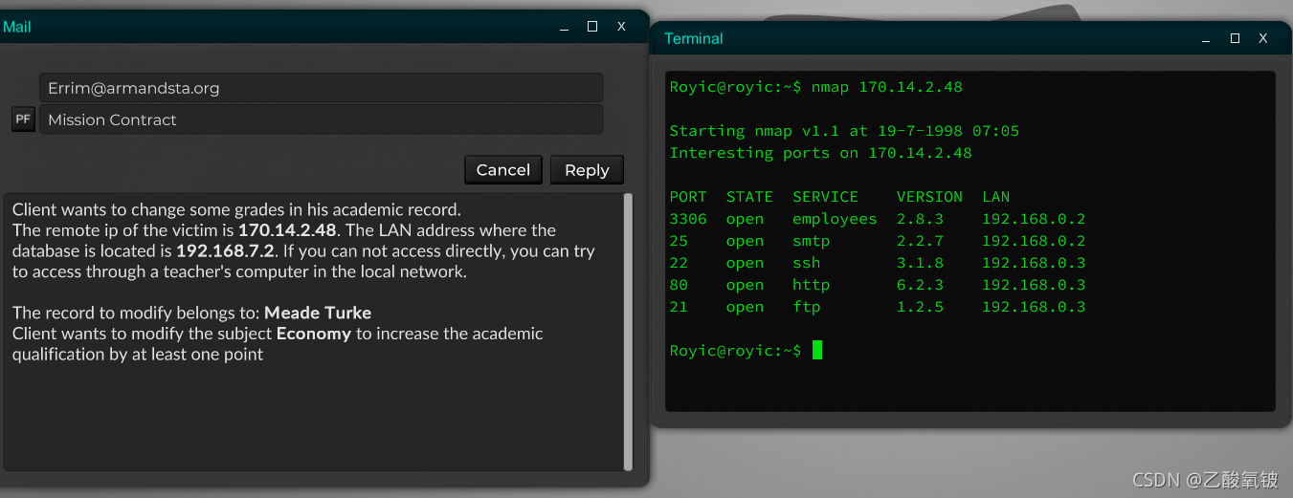
Task: Select the Errim@armandsta.org sender field
Action: (x=321, y=88)
